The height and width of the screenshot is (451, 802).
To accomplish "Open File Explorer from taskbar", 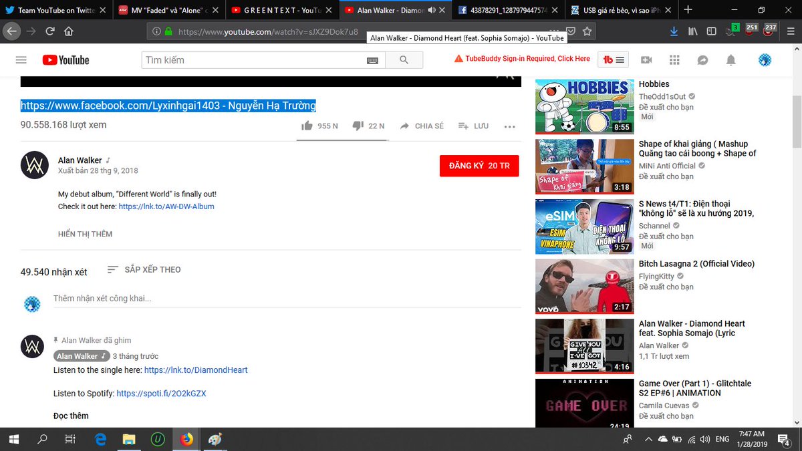I will (130, 439).
